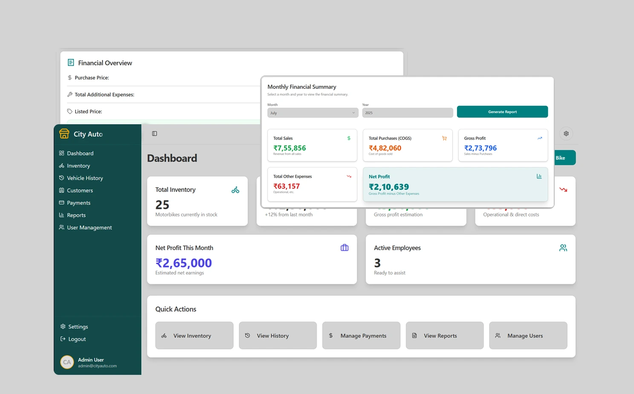634x394 pixels.
Task: Click the Year field containing 2025
Action: pos(407,112)
